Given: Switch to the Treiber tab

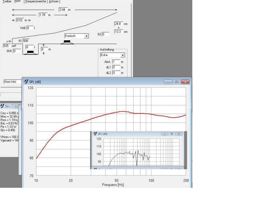Looking at the screenshot, I should (7, 1).
